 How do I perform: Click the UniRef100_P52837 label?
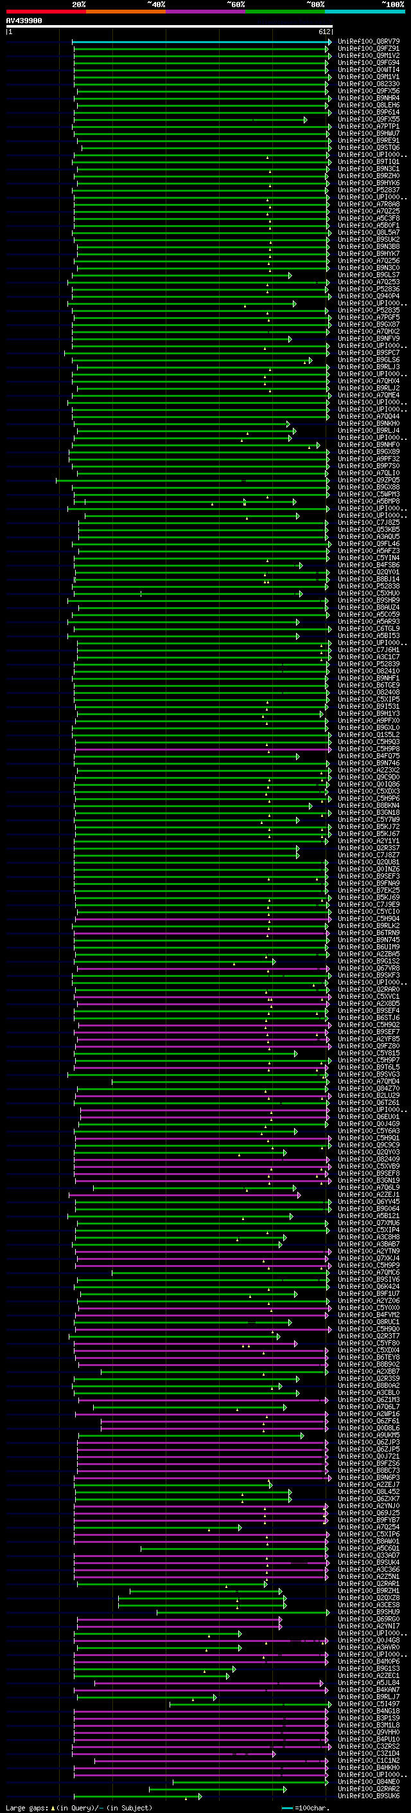click(369, 190)
